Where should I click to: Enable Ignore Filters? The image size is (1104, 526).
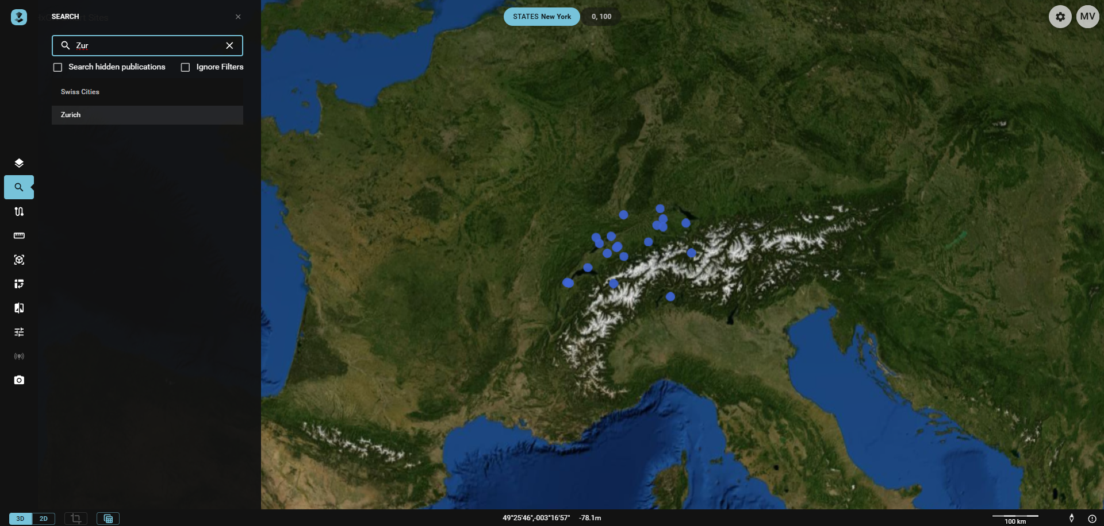pos(185,67)
